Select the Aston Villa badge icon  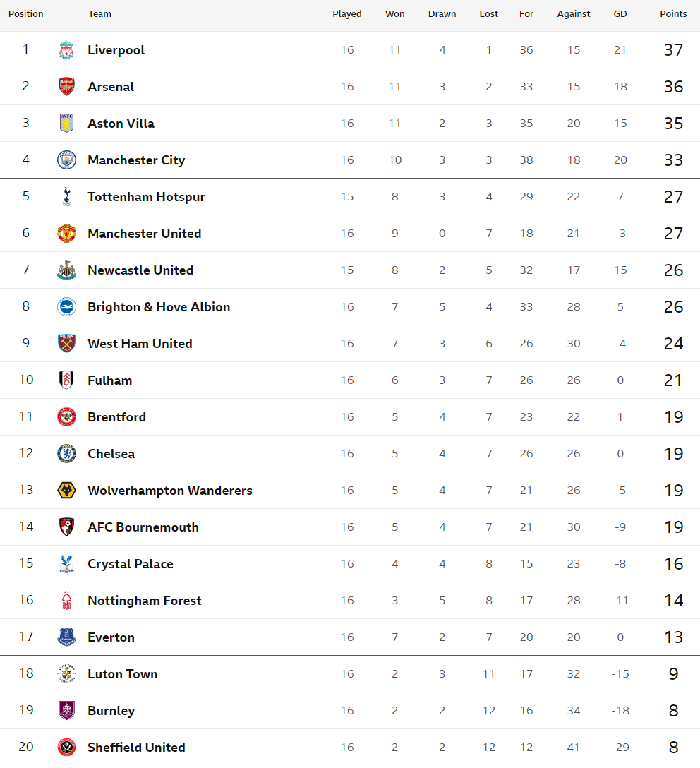tap(66, 124)
